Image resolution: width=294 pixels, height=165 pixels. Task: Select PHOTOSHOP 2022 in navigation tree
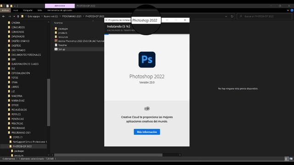22,146
